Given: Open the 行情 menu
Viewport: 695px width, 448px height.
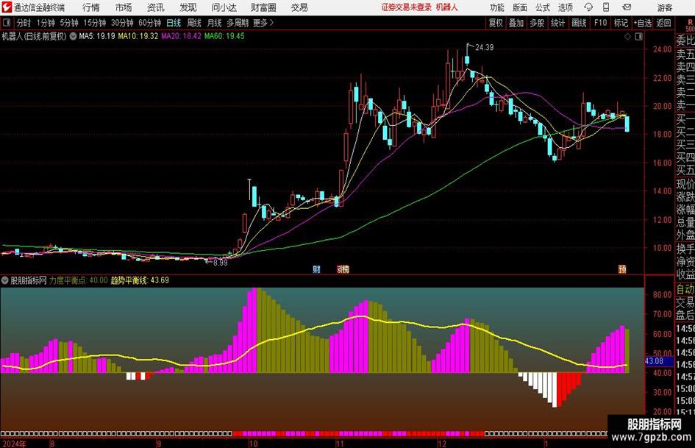Looking at the screenshot, I should point(91,7).
